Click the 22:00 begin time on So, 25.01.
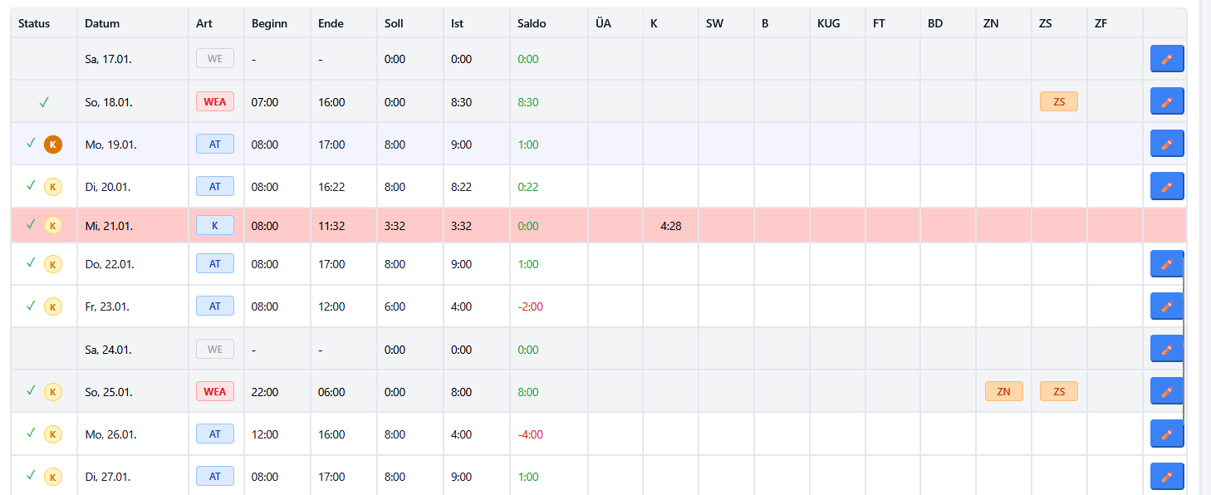Image resolution: width=1211 pixels, height=495 pixels. coord(265,392)
